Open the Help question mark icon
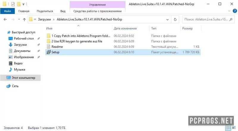The image size is (238, 131). click(x=235, y=11)
